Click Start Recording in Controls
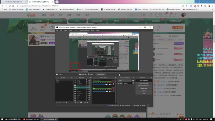Screen dimensions: 215x121 pyautogui.click(x=144, y=83)
